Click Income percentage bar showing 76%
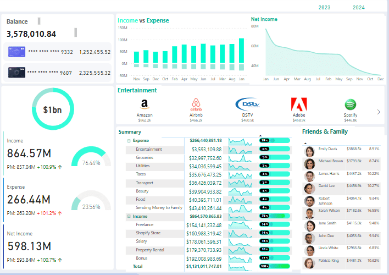 [275, 216]
